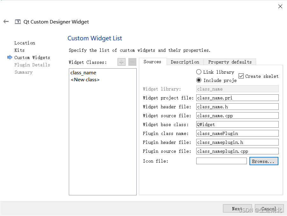
Task: Edit the Plugin class name field
Action: [x=237, y=133]
